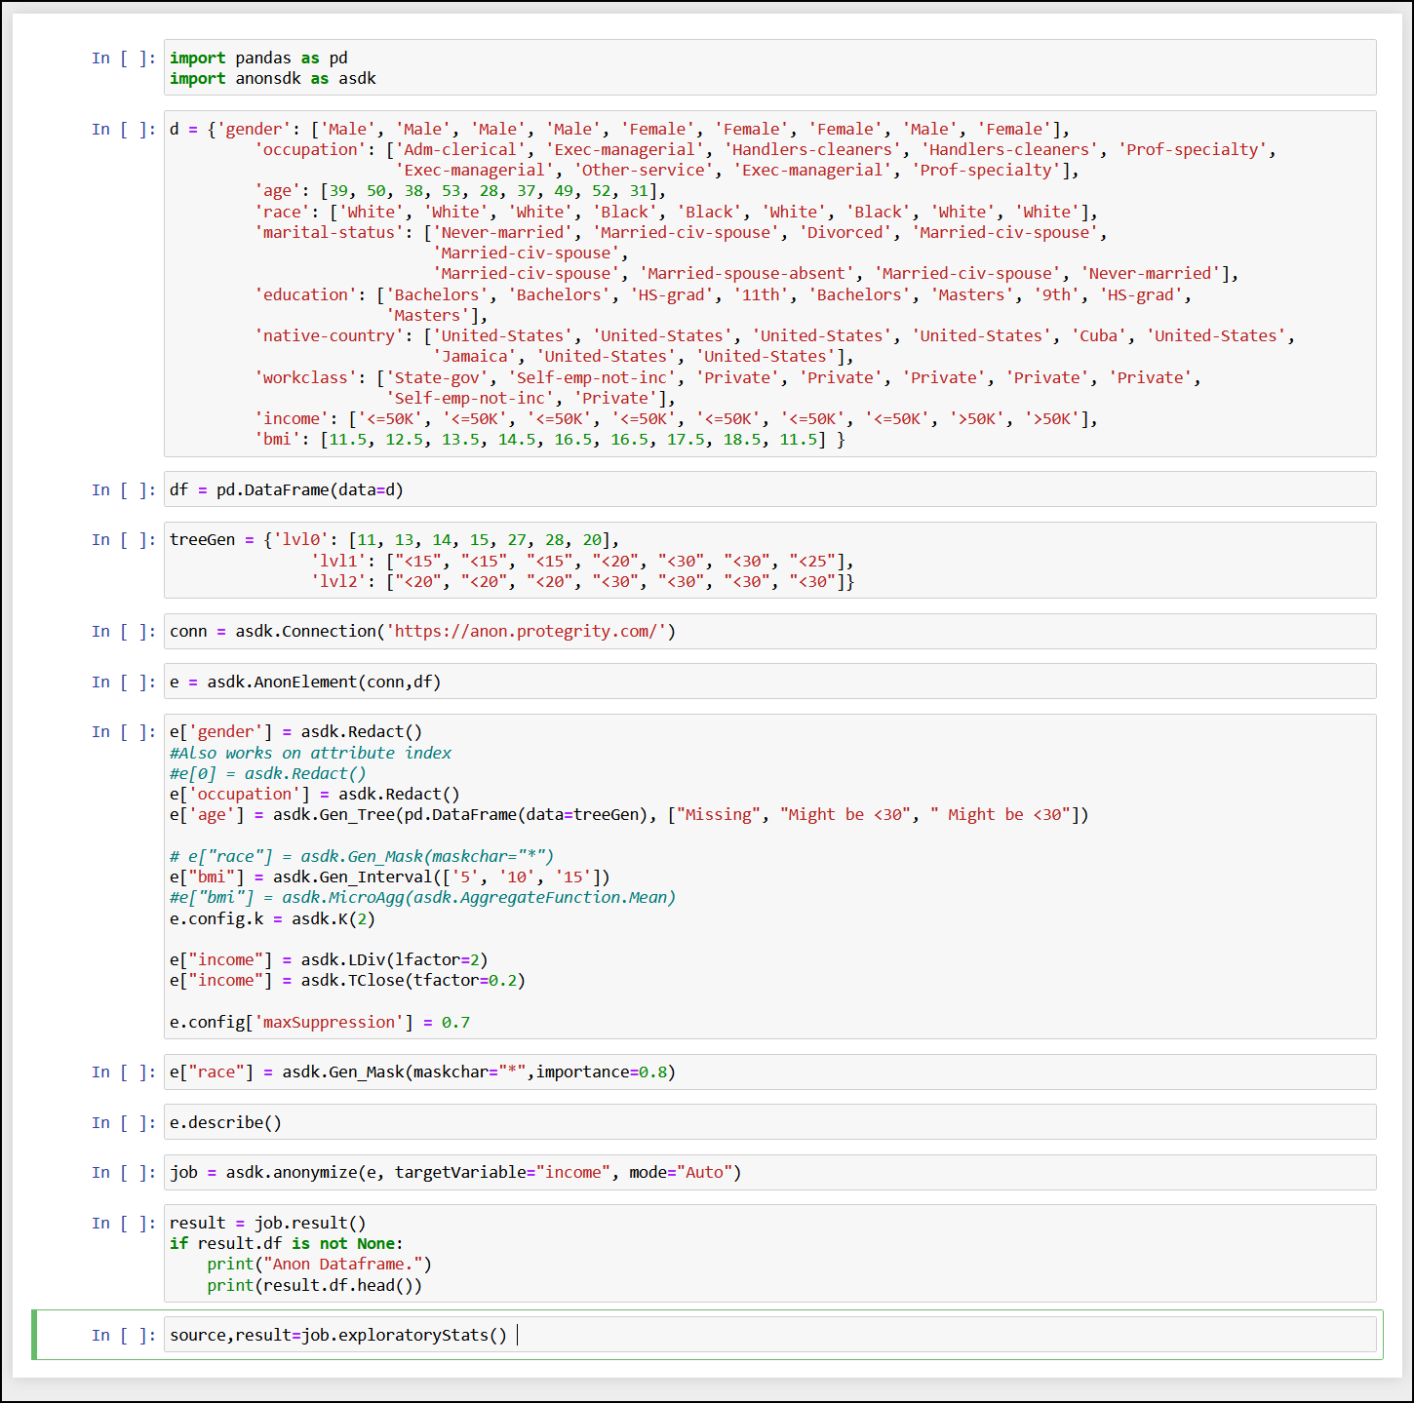Viewport: 1414px width, 1403px height.
Task: Focus the result = job.result() cell
Action: pyautogui.click(x=769, y=1254)
